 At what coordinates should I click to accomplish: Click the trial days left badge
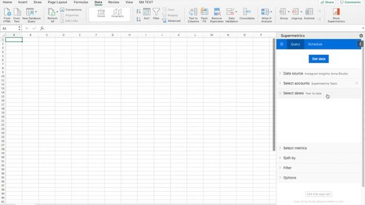click(x=318, y=194)
